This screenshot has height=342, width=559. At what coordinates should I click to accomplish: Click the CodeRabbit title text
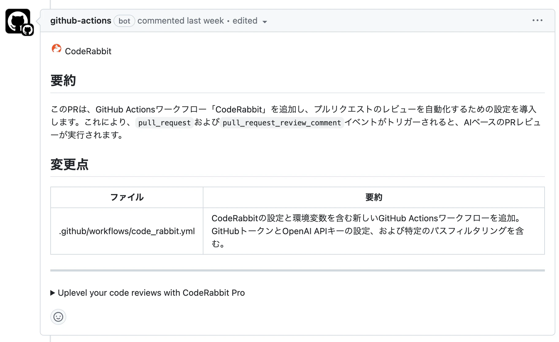pyautogui.click(x=88, y=51)
